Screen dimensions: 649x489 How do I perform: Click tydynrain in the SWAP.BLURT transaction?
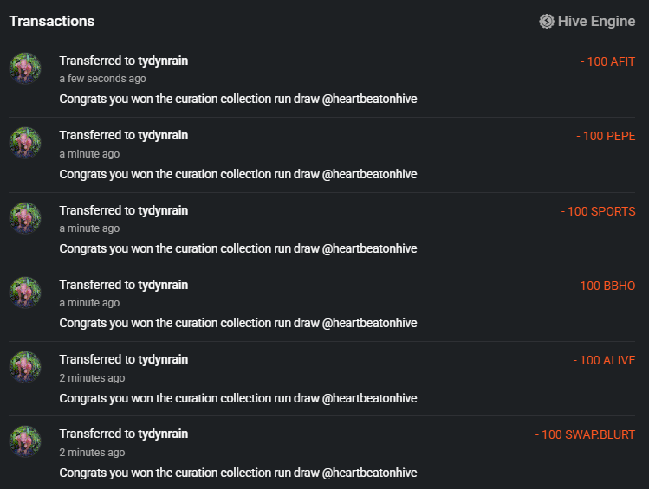(x=163, y=434)
